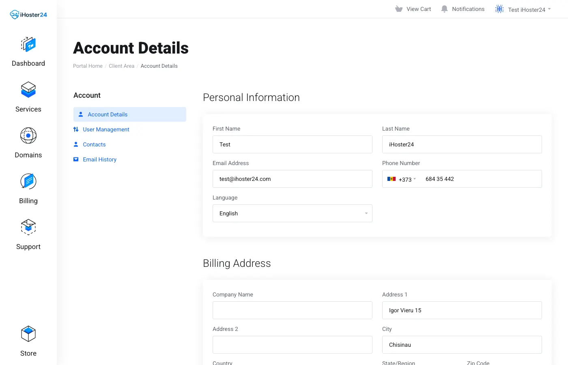The width and height of the screenshot is (568, 365).
Task: Click the City field
Action: click(x=462, y=345)
